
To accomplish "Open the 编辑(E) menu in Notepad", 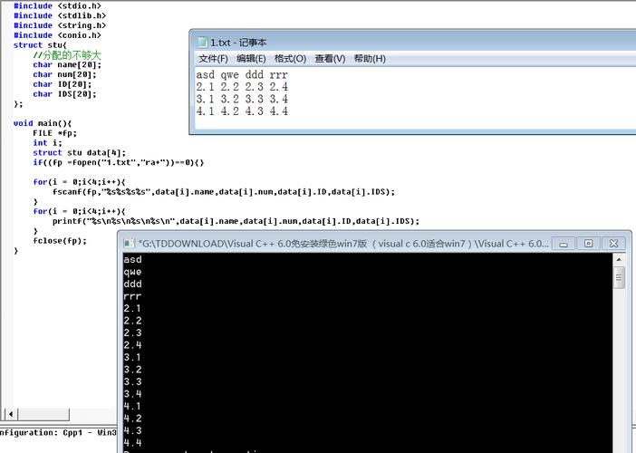I will tap(251, 59).
